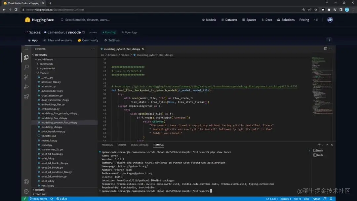Copy the space name camenduru/vscode
Screen dimensions: 357x201
(x=84, y=32)
